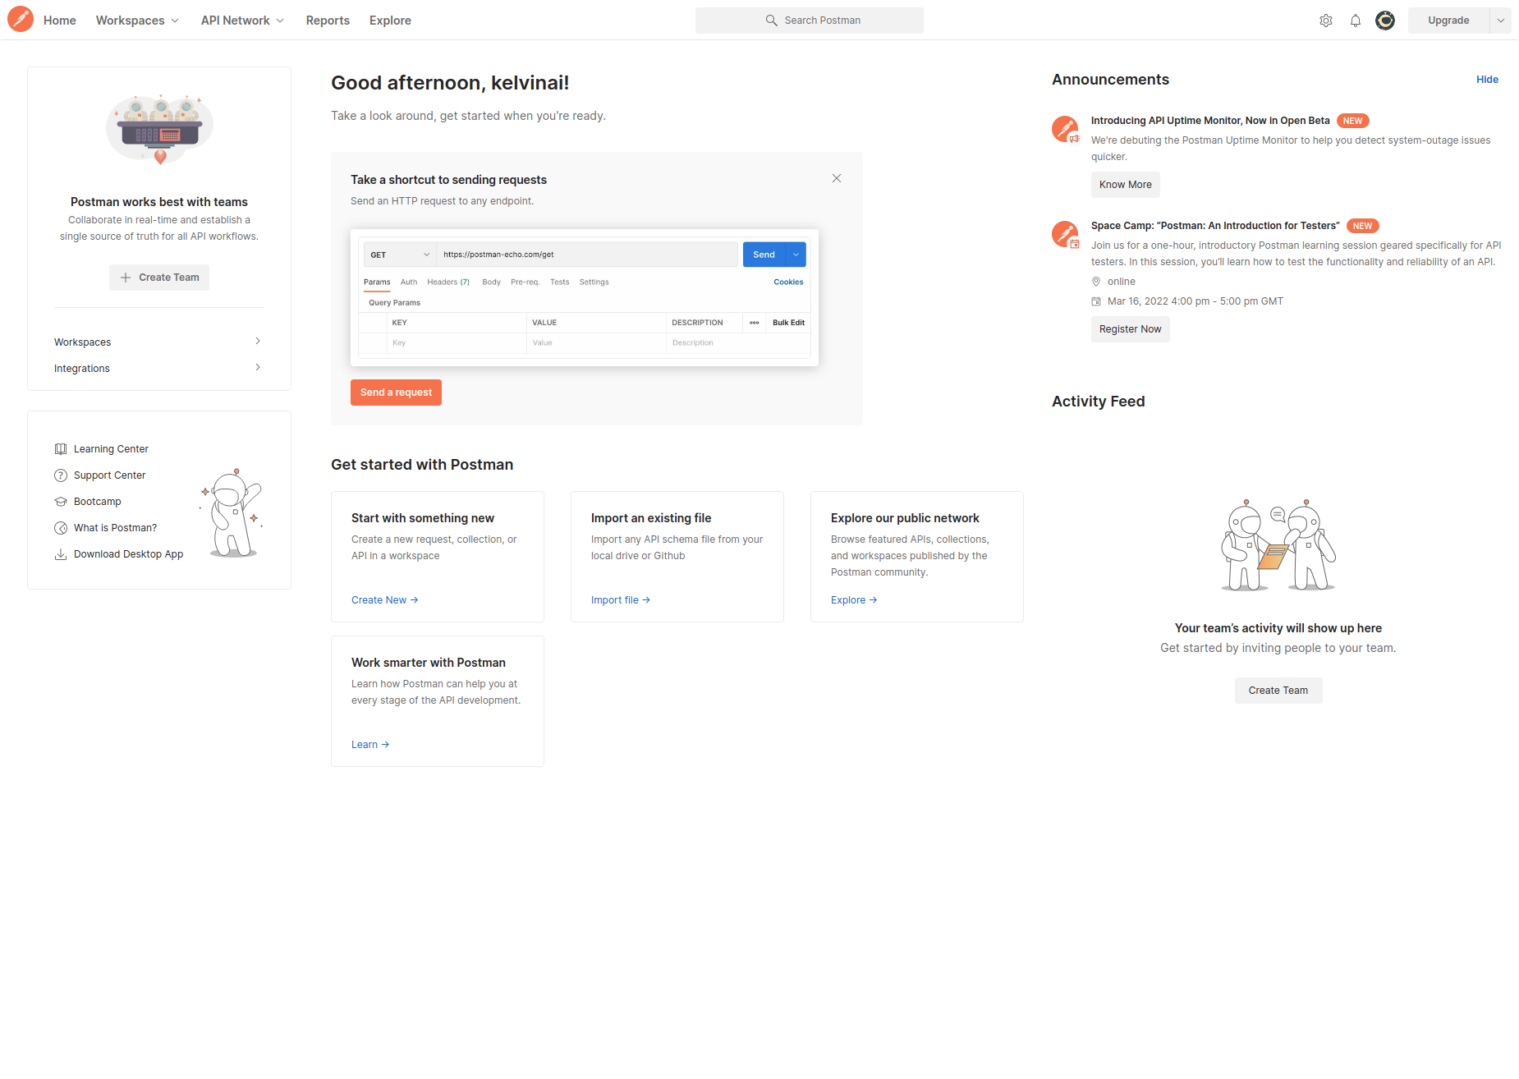The height and width of the screenshot is (1079, 1519).
Task: Click the Download Desktop App link
Action: click(x=128, y=554)
